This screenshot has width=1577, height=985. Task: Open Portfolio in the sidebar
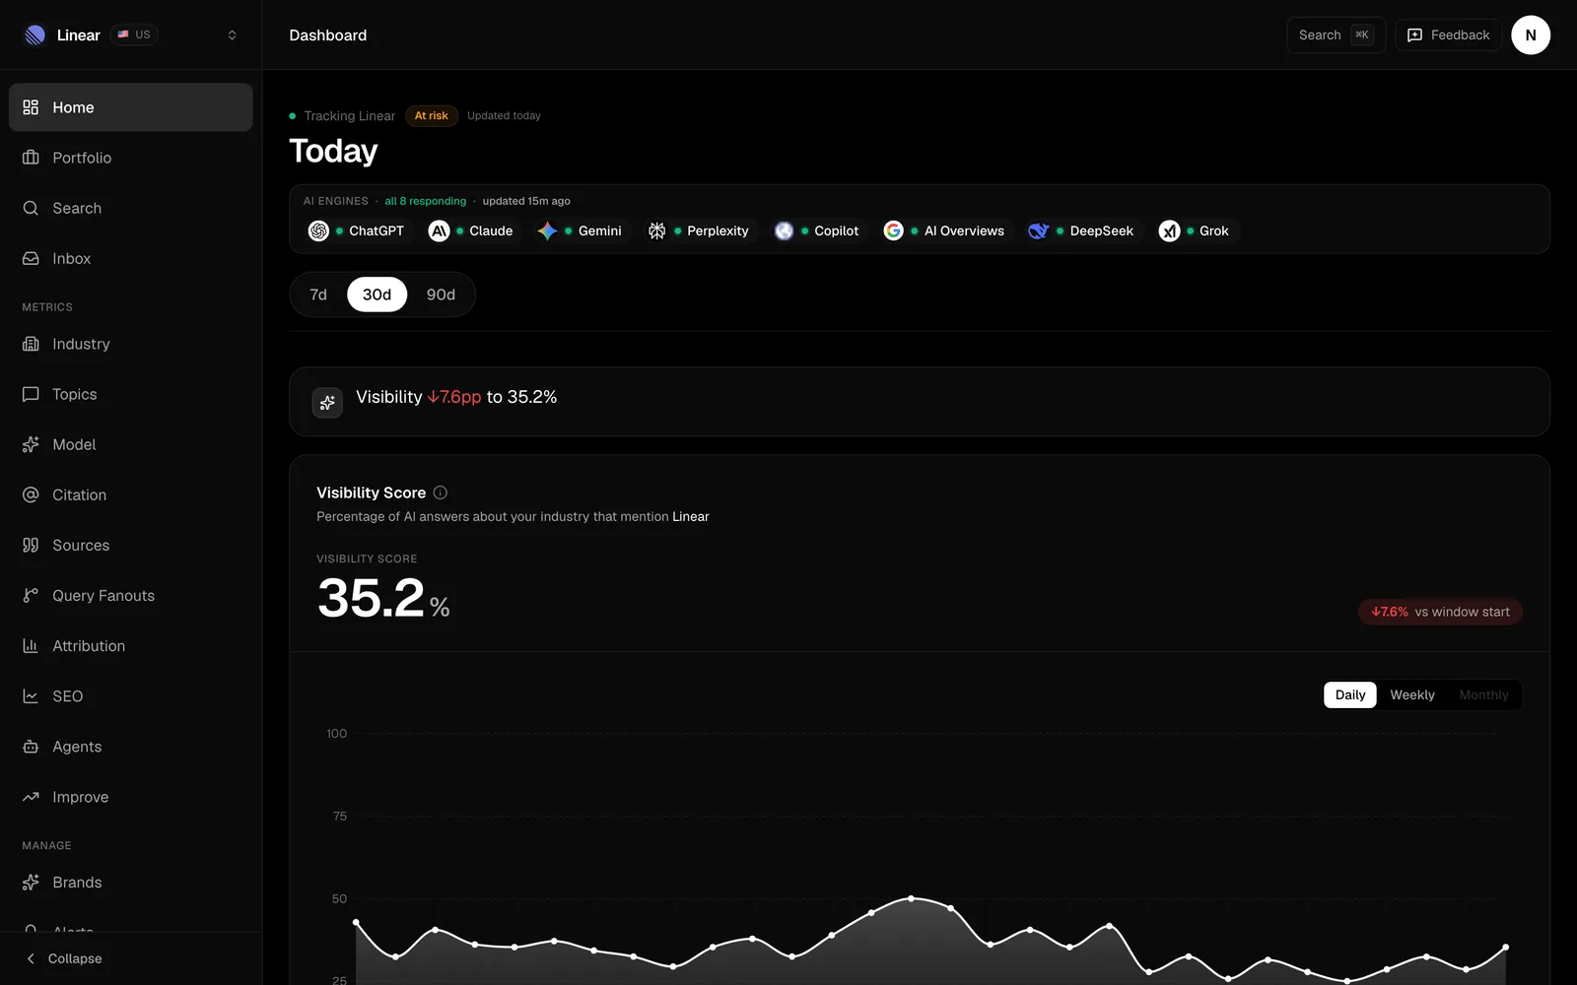pos(131,158)
